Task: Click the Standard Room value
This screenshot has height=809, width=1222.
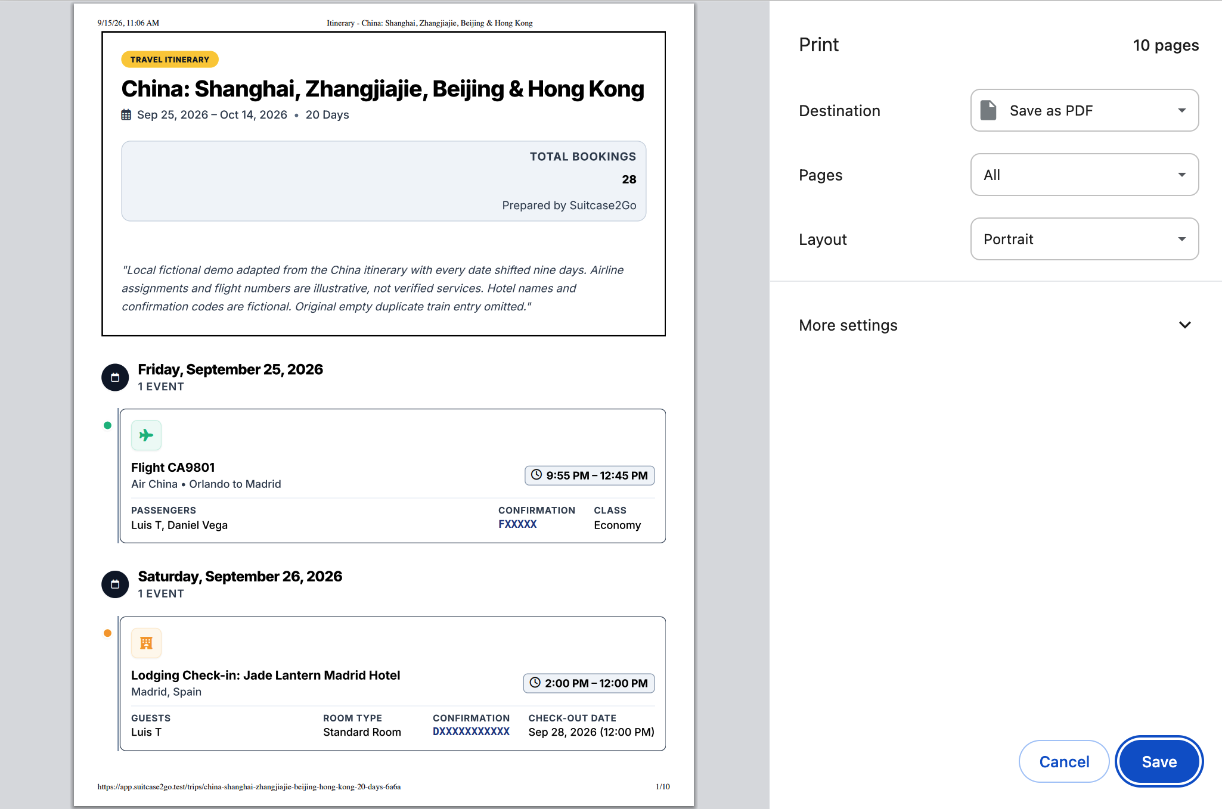Action: 362,732
